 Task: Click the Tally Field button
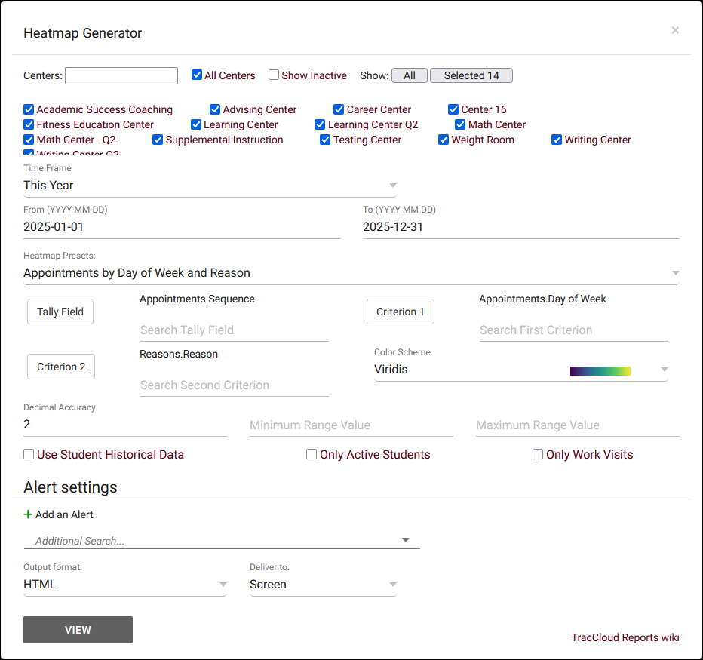pos(60,312)
